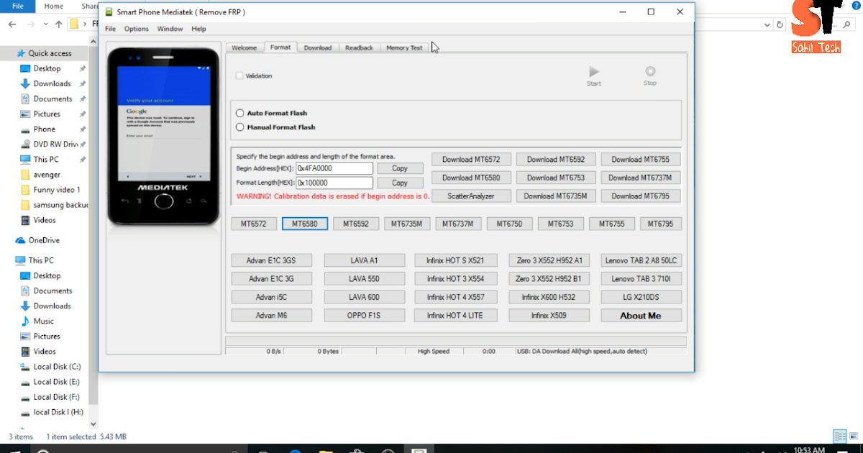Click the Explorer address path box
The image size is (863, 453).
420,24
